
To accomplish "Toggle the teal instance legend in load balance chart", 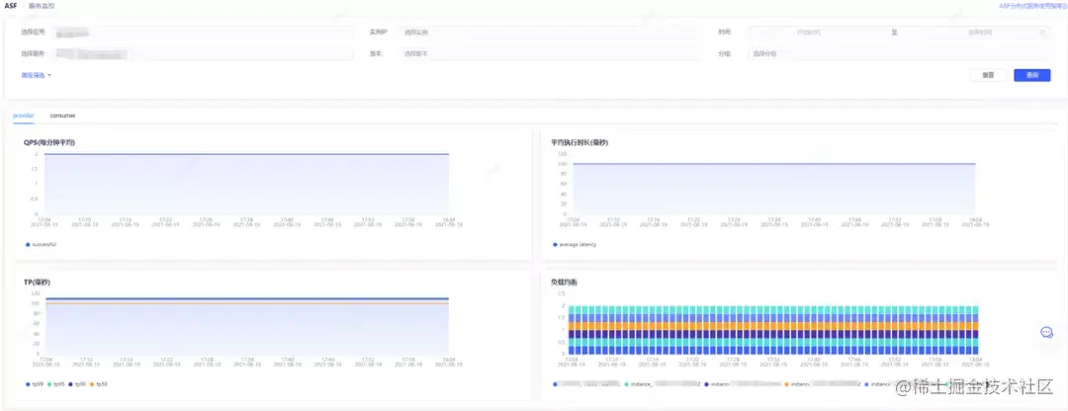I will (662, 384).
